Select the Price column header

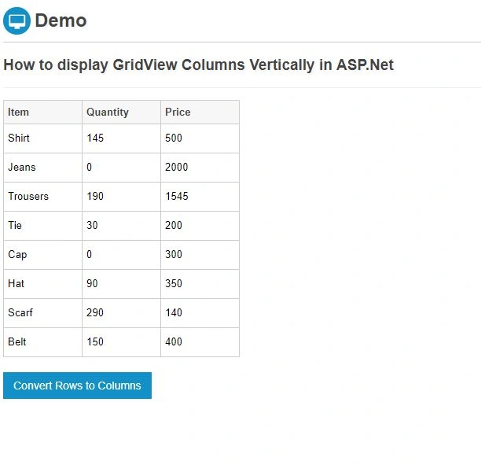tap(200, 112)
